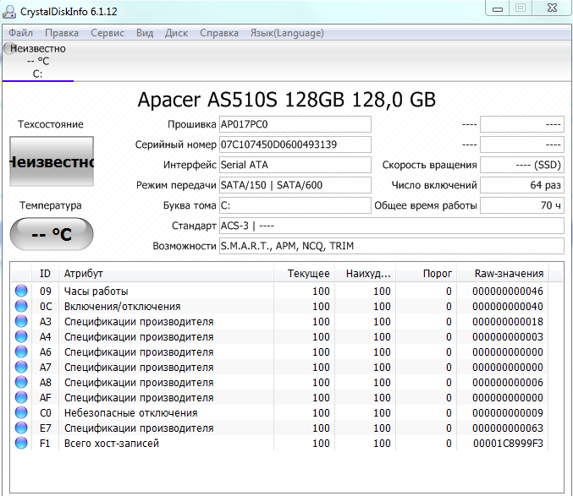The image size is (573, 496).
Task: Click the ID column header
Action: (45, 273)
